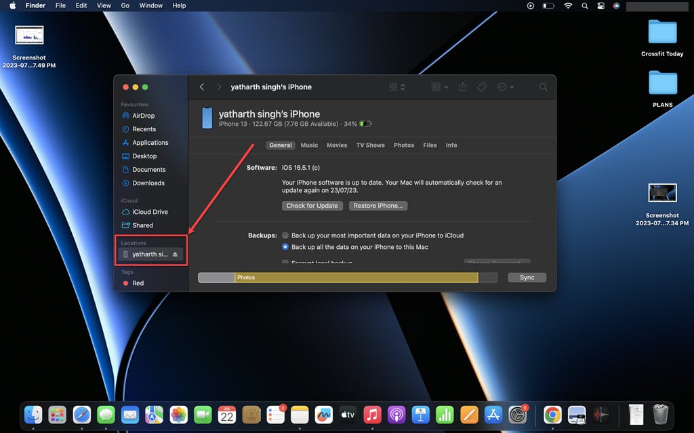
Task: Click the Restore iPhone... button
Action: 378,206
